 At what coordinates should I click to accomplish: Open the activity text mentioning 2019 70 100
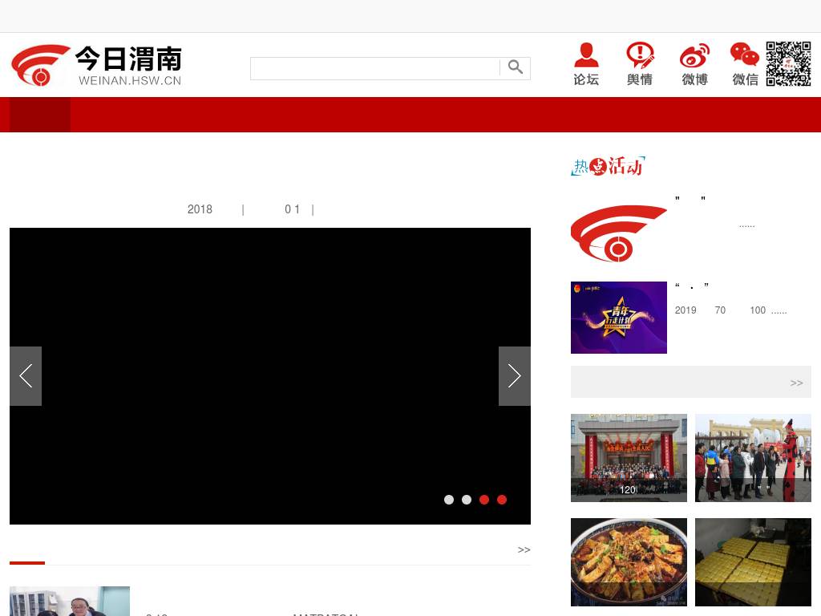[x=731, y=310]
